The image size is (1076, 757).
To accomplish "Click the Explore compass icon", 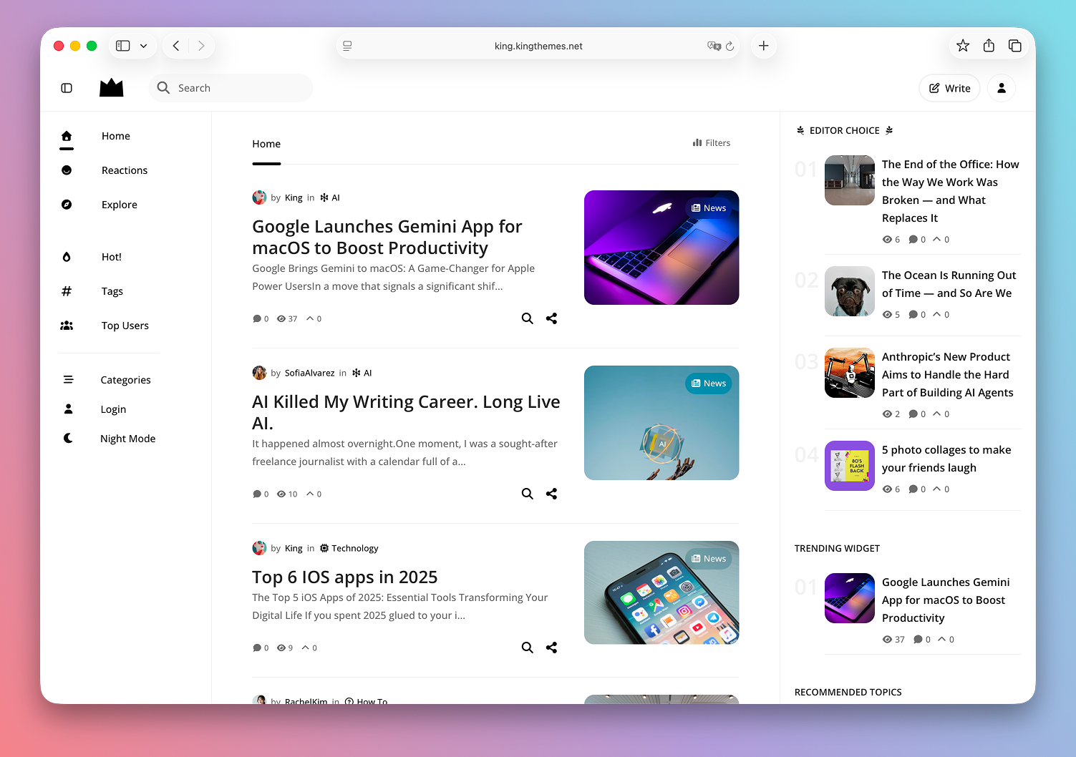I will pyautogui.click(x=67, y=205).
